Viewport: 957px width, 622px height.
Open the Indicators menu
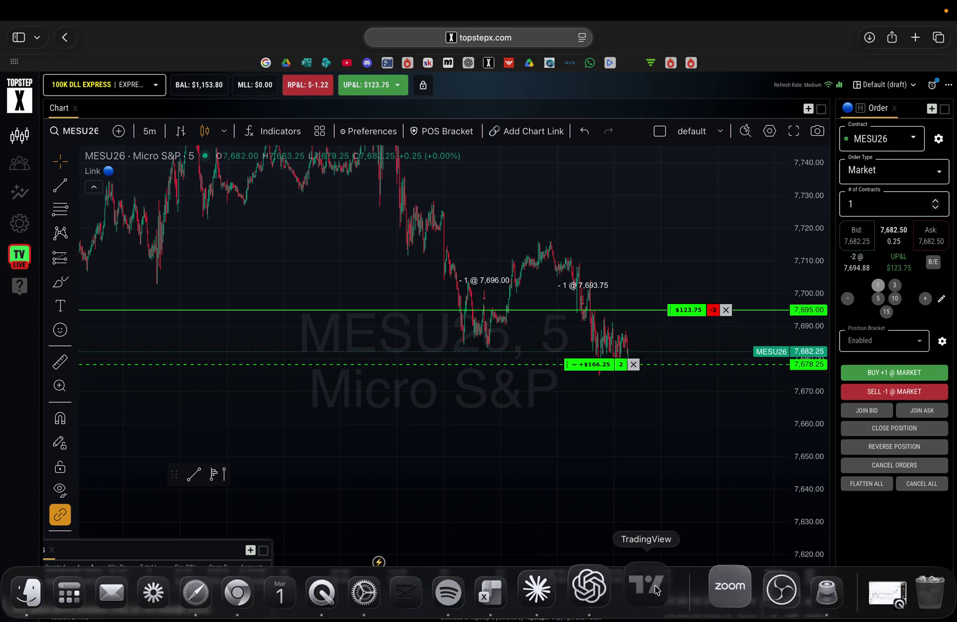click(272, 131)
